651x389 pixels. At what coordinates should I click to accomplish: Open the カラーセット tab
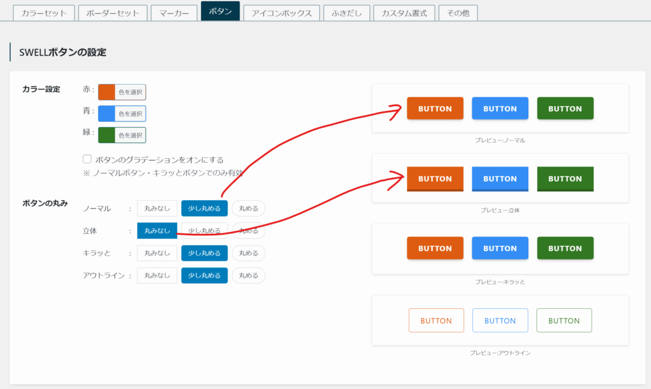[44, 13]
